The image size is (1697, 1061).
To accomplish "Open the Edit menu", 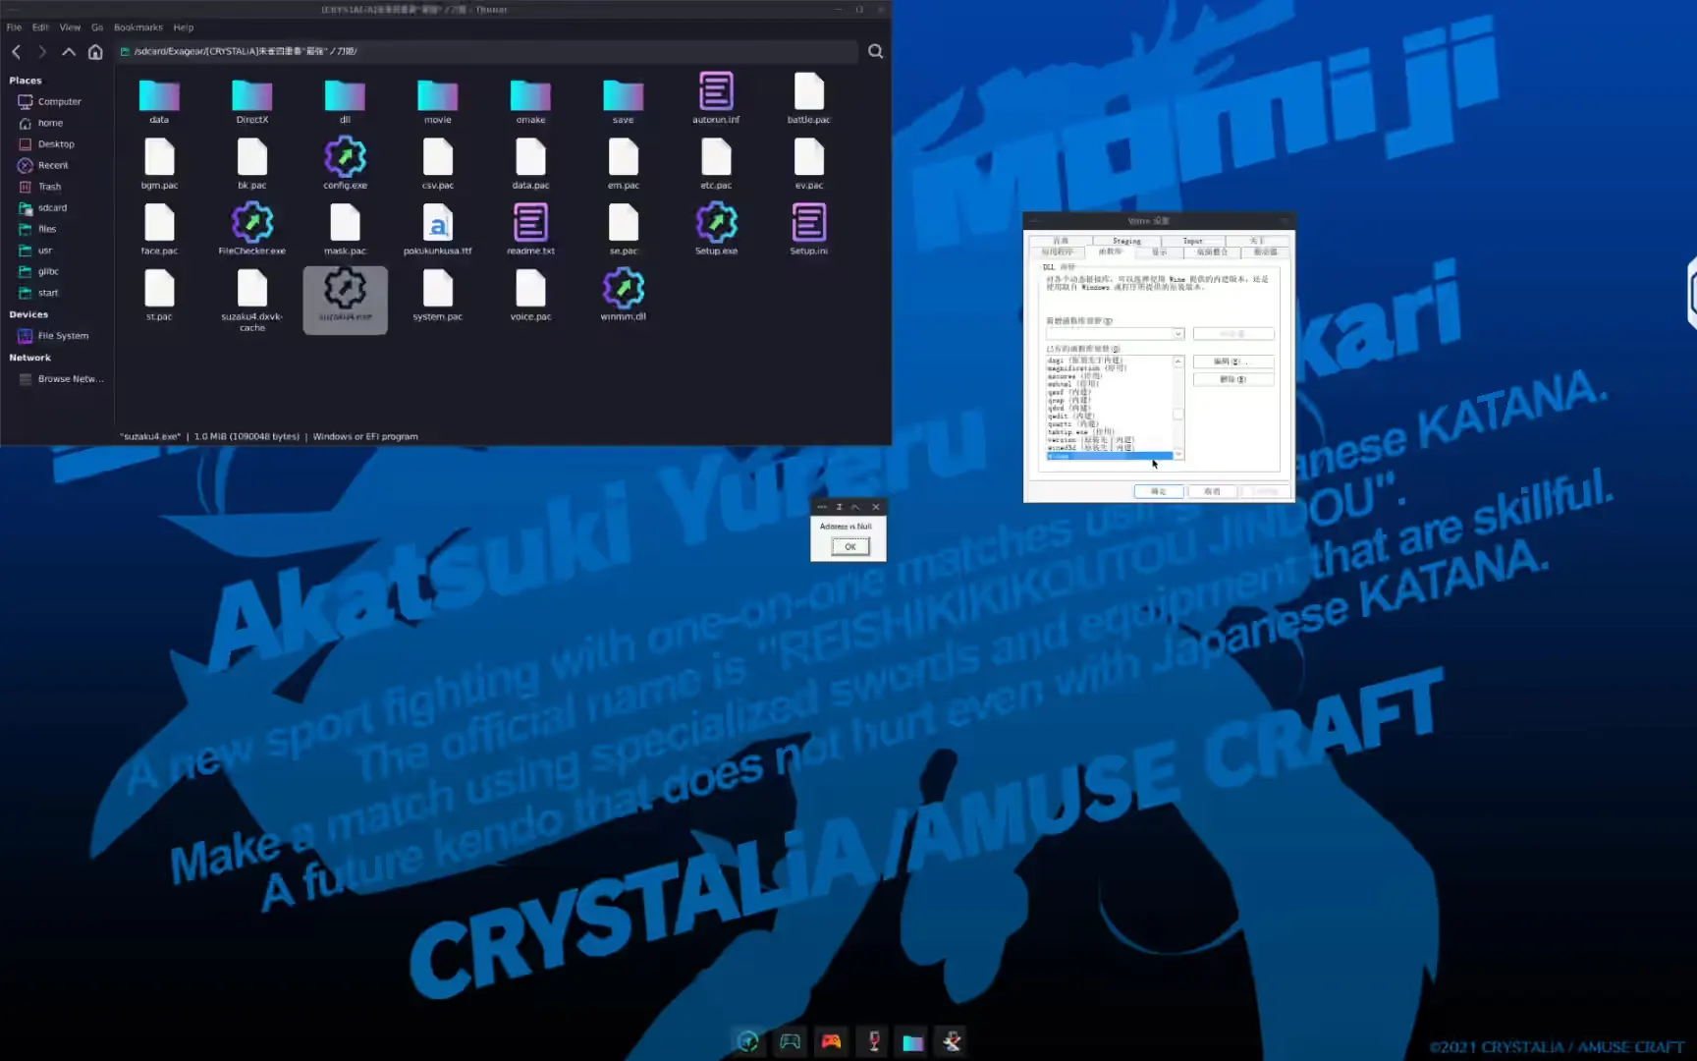I will point(40,28).
